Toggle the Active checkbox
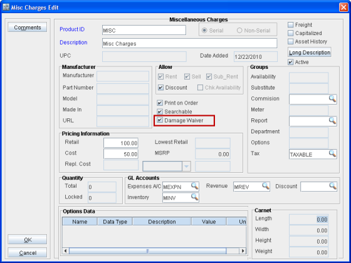This screenshot has width=351, height=263. tap(291, 62)
